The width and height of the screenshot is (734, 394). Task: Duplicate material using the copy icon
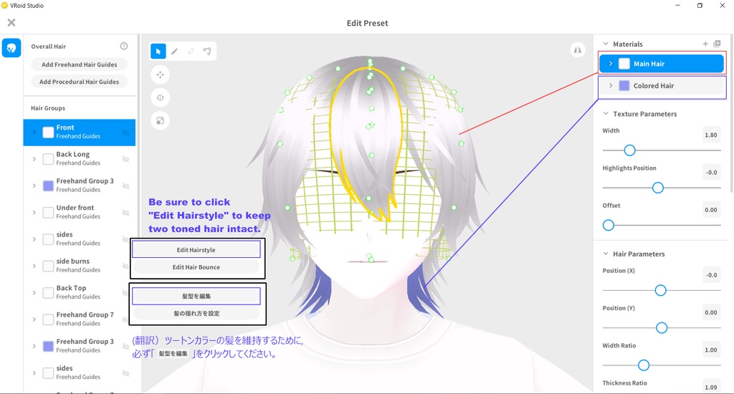click(717, 44)
